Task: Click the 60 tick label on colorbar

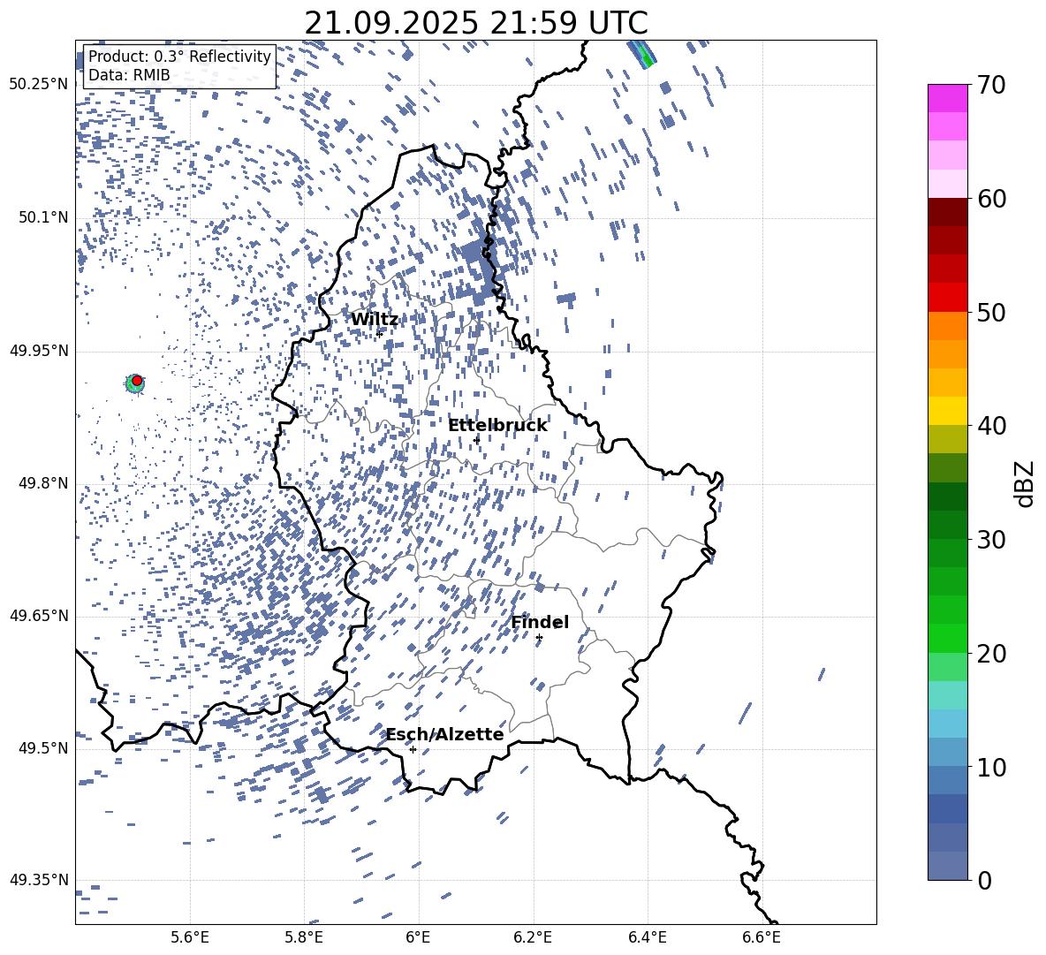Action: pyautogui.click(x=990, y=199)
